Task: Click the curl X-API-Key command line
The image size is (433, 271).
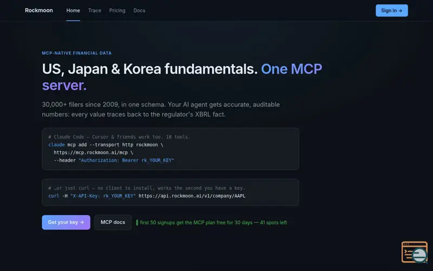Action: click(x=147, y=196)
